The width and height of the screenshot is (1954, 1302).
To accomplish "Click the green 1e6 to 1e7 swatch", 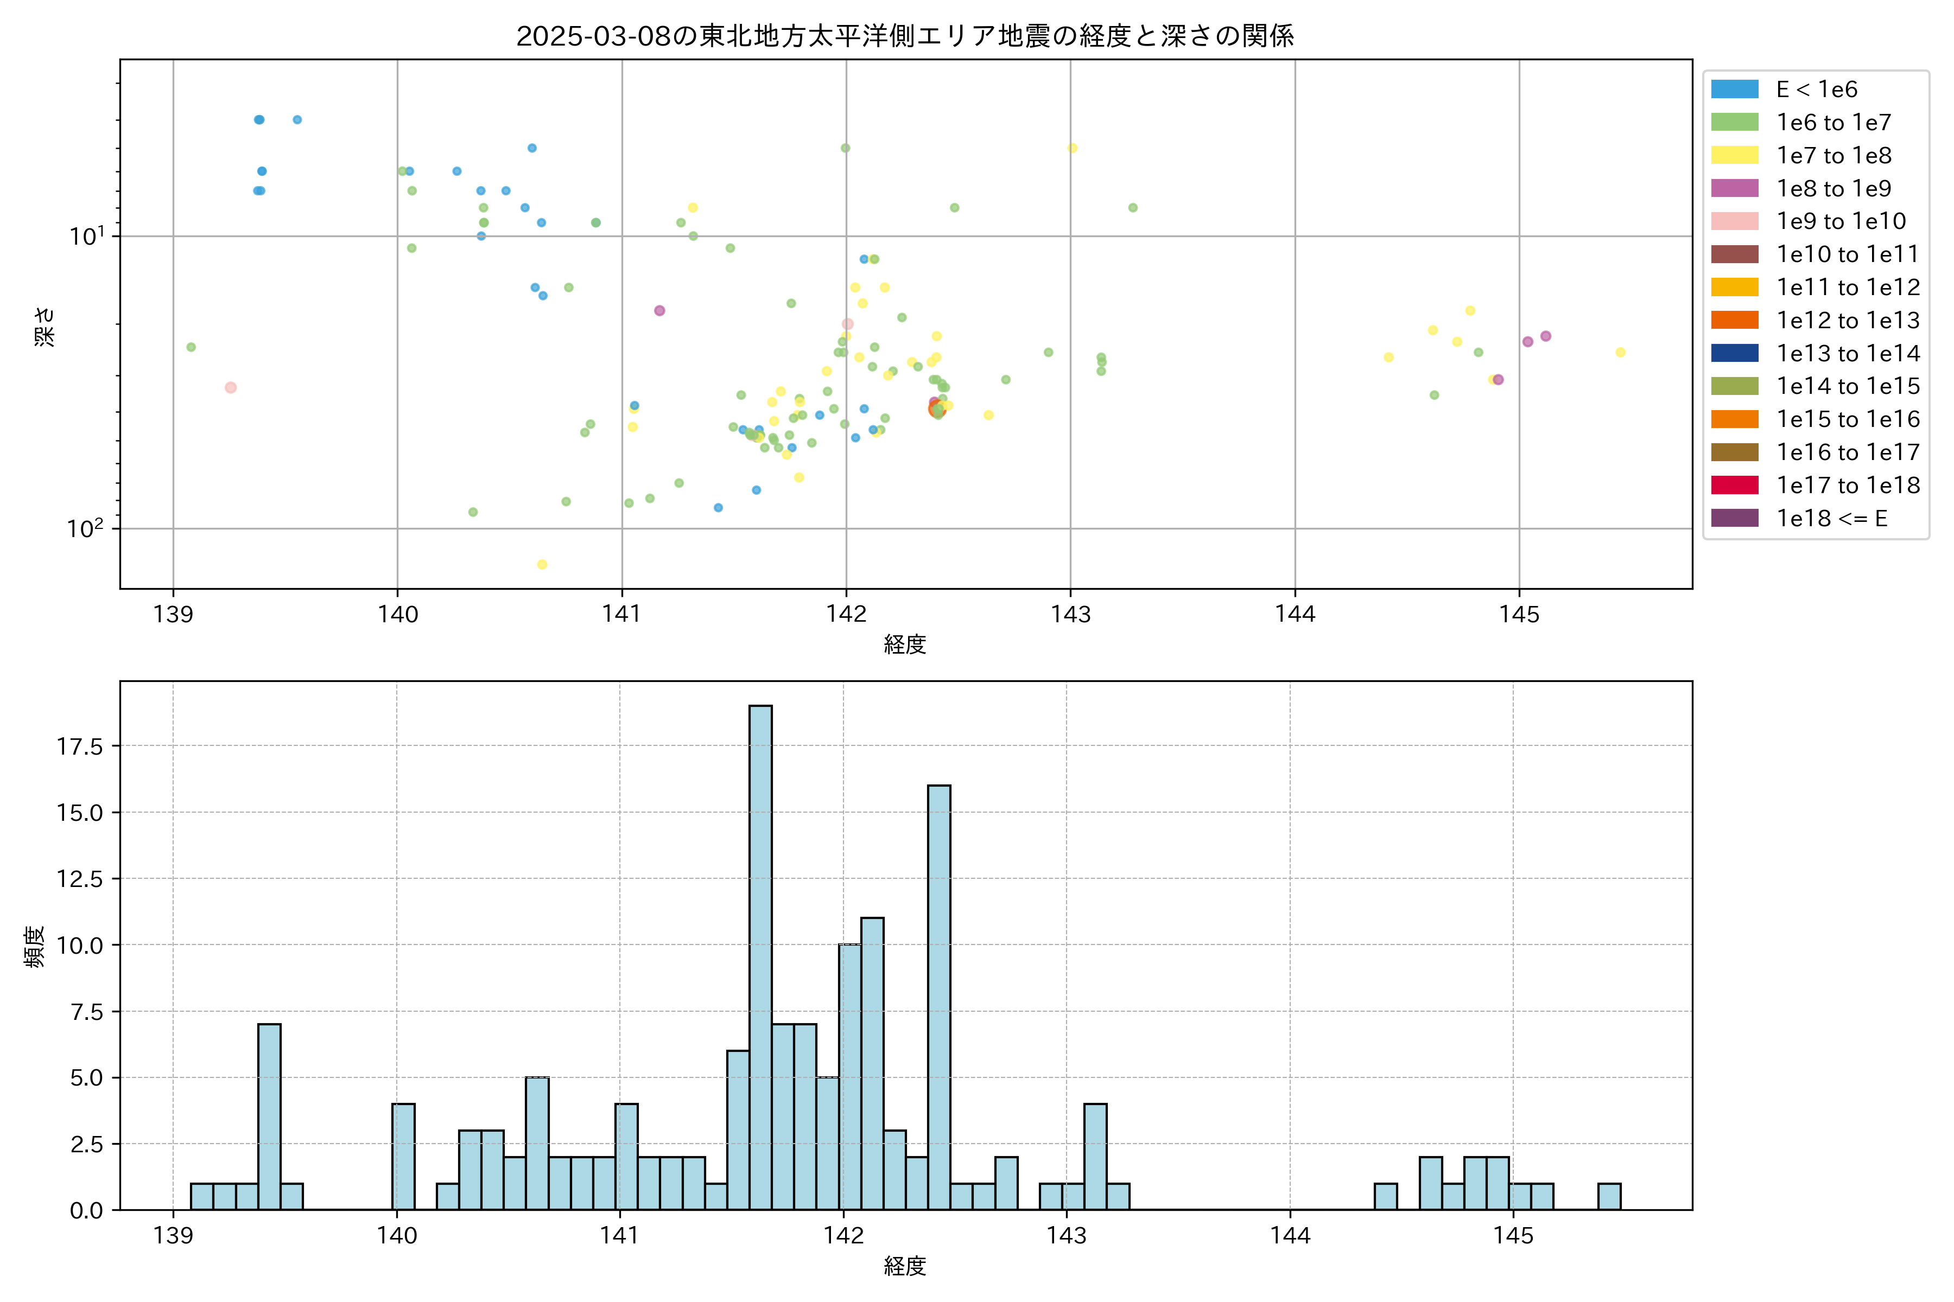I will (x=1735, y=122).
